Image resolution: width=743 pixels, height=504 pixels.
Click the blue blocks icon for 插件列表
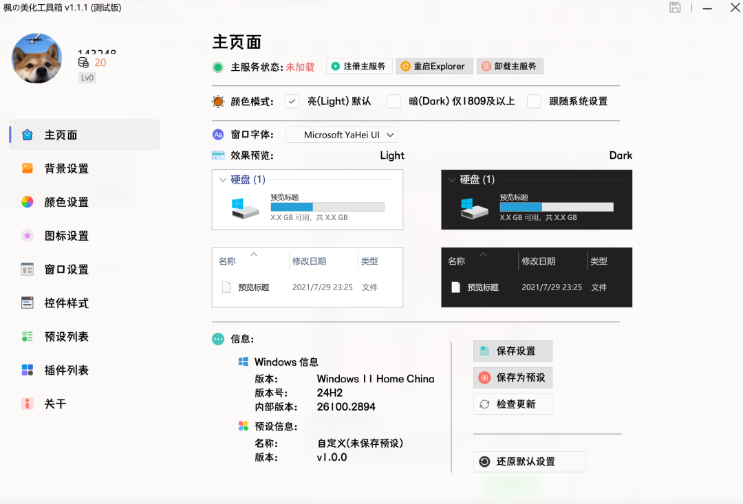click(28, 370)
